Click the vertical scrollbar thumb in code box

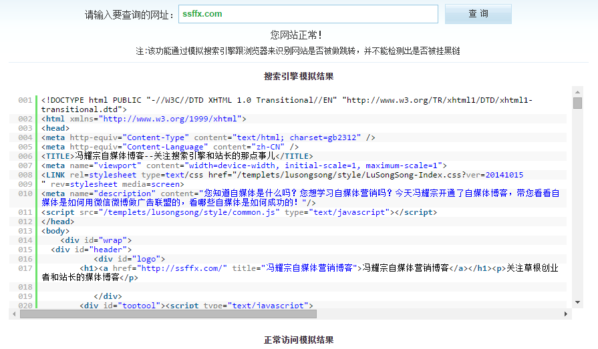coord(577,103)
